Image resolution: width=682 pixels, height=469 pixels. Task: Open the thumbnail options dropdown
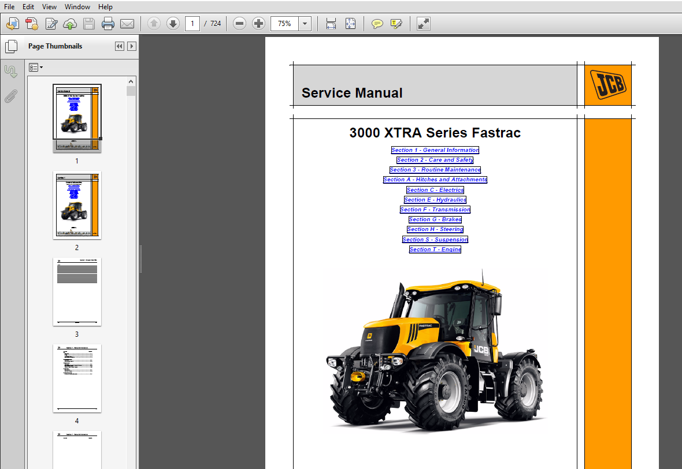tap(36, 68)
